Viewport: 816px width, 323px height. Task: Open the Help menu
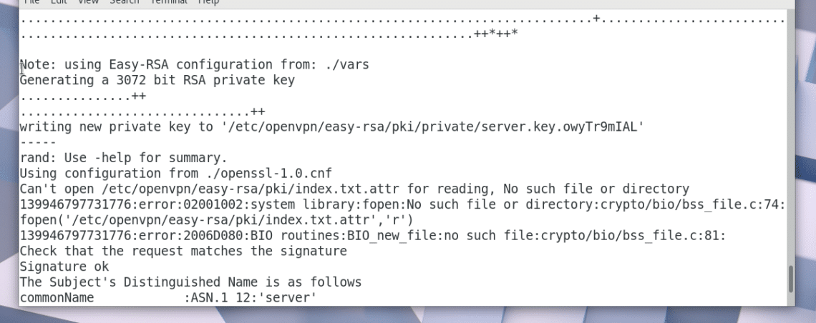[208, 2]
